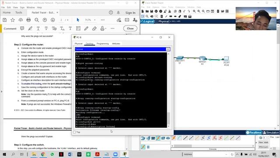Image resolution: width=280 pixels, height=158 pixels.
Task: Open more comment tools ellipsis
Action: pyautogui.click(x=112, y=29)
